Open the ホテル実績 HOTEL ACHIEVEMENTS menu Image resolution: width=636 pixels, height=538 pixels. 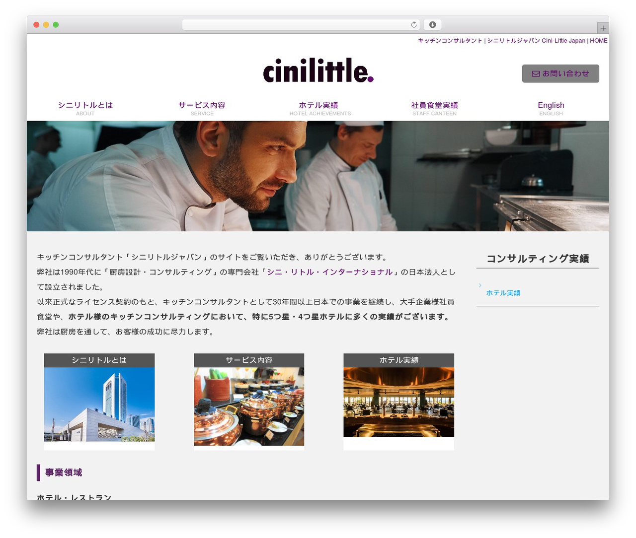click(x=320, y=109)
